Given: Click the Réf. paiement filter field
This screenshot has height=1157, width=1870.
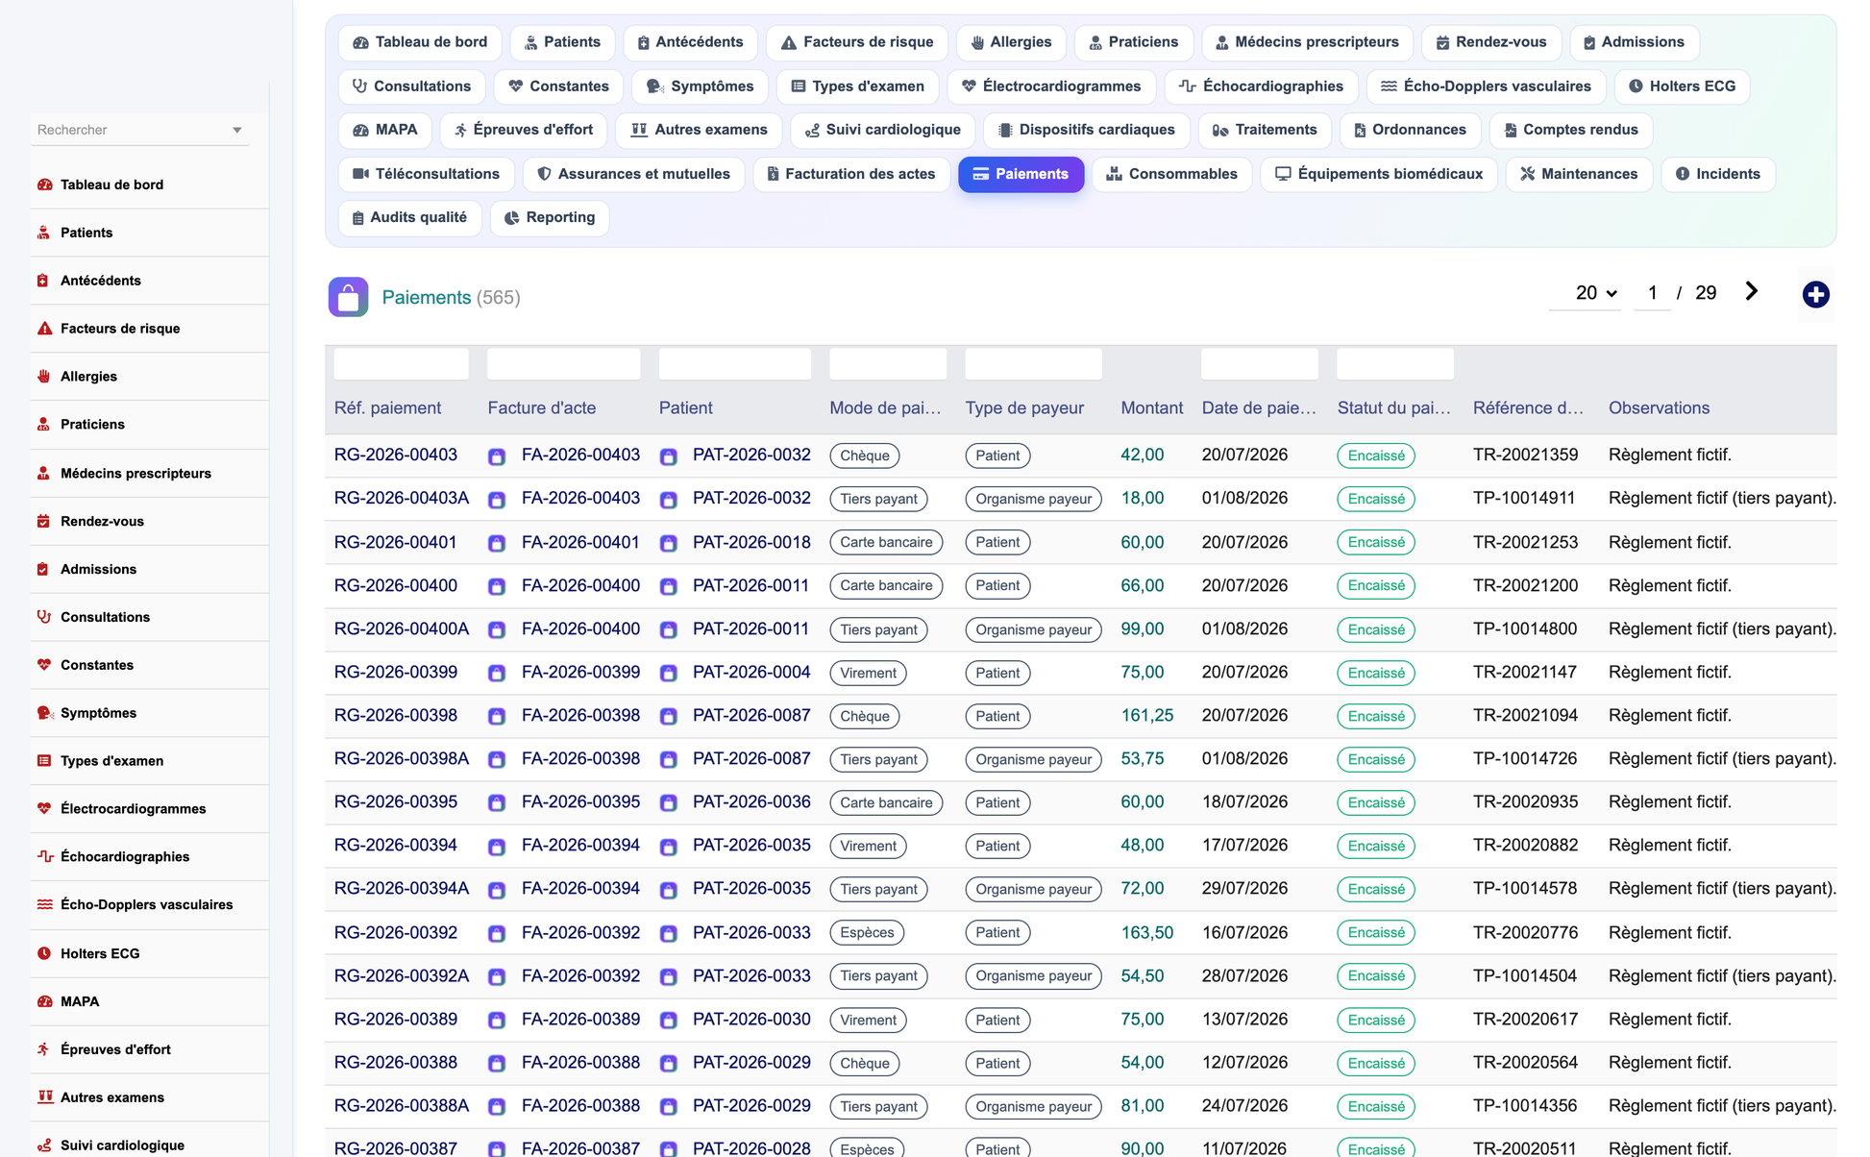Looking at the screenshot, I should tap(401, 364).
